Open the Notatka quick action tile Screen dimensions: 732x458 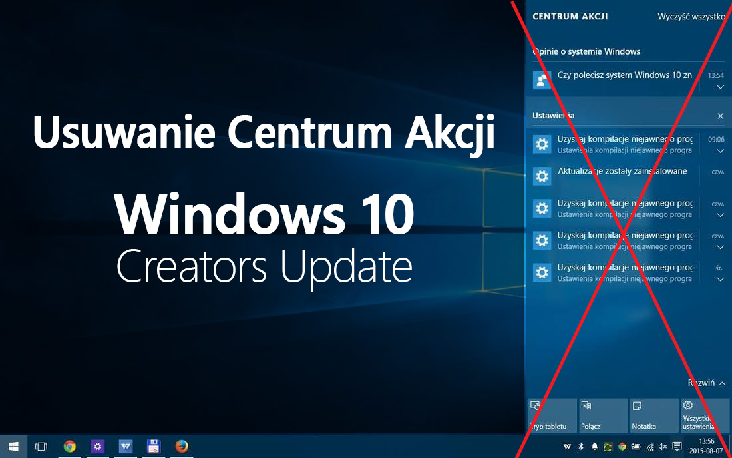tap(654, 415)
